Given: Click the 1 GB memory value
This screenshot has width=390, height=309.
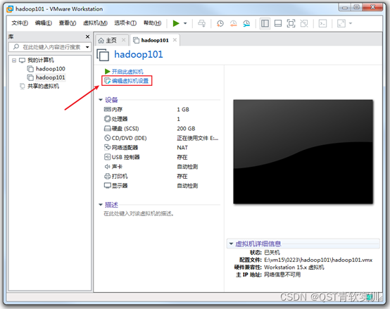Looking at the screenshot, I should pyautogui.click(x=183, y=109).
